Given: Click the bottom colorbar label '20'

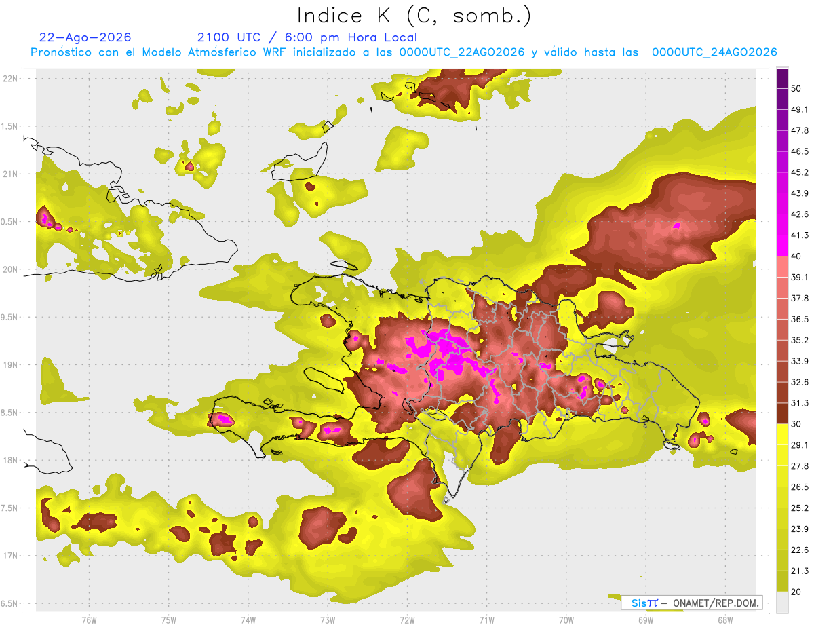Looking at the screenshot, I should [797, 592].
